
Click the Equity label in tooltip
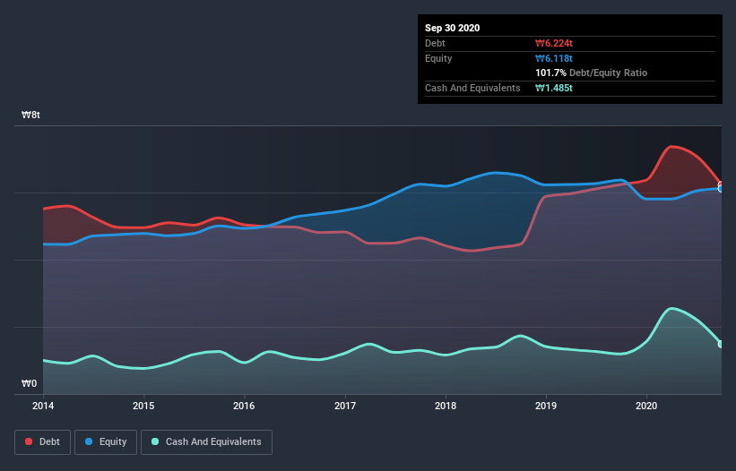click(438, 58)
